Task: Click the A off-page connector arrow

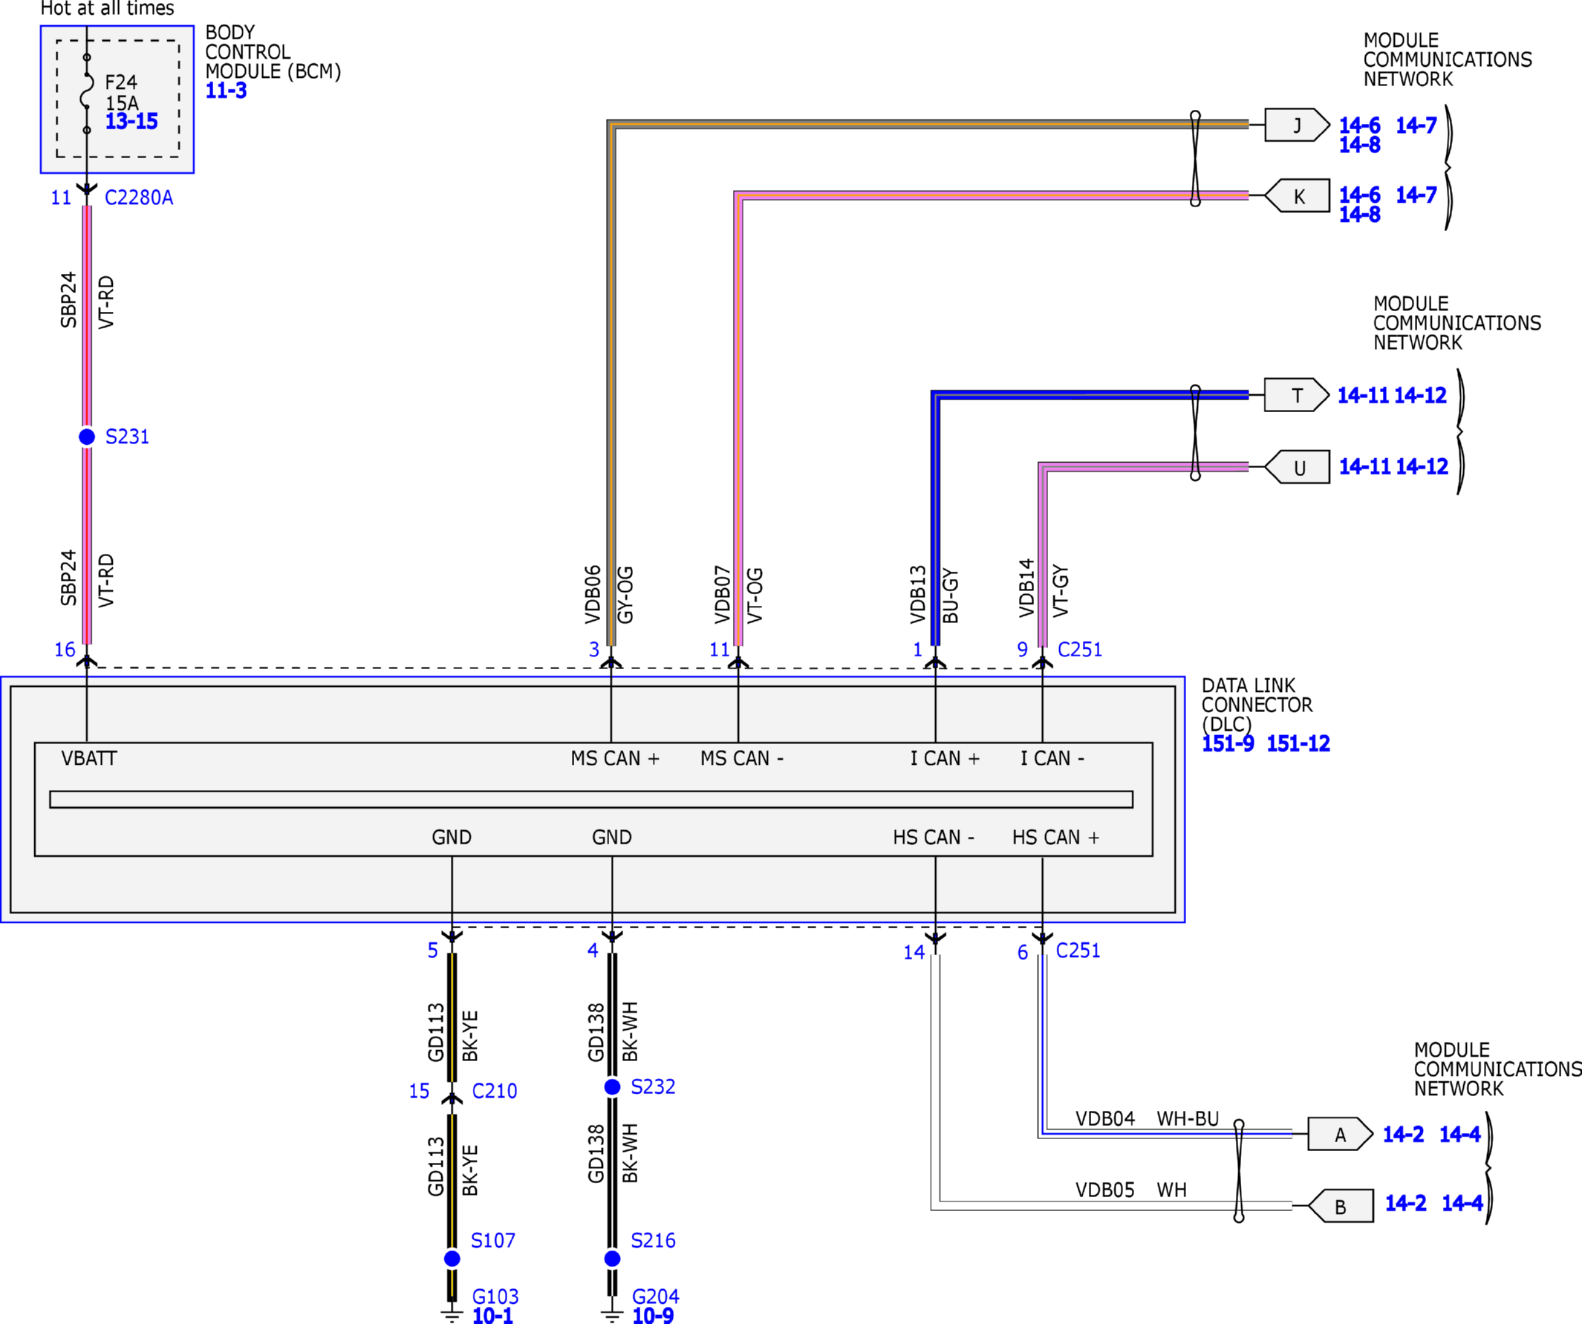Action: click(x=1339, y=1134)
